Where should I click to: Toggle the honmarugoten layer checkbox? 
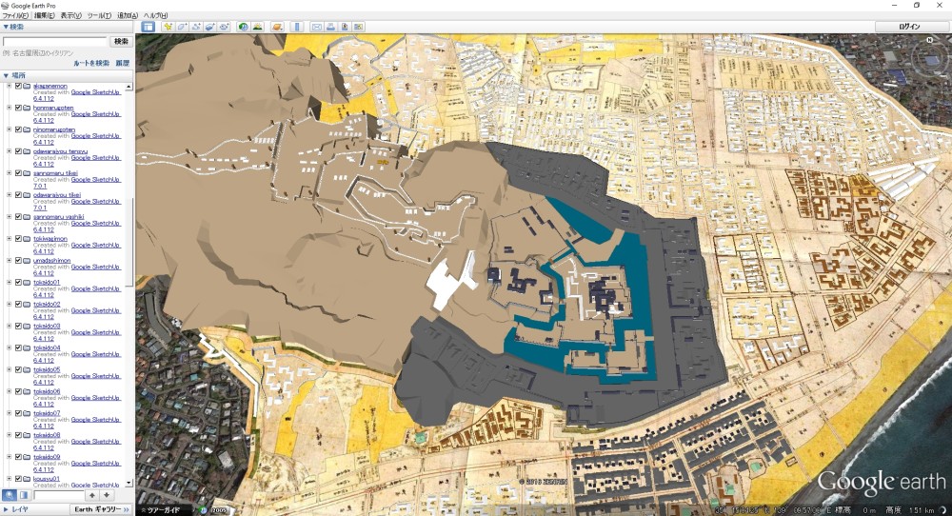click(18, 108)
